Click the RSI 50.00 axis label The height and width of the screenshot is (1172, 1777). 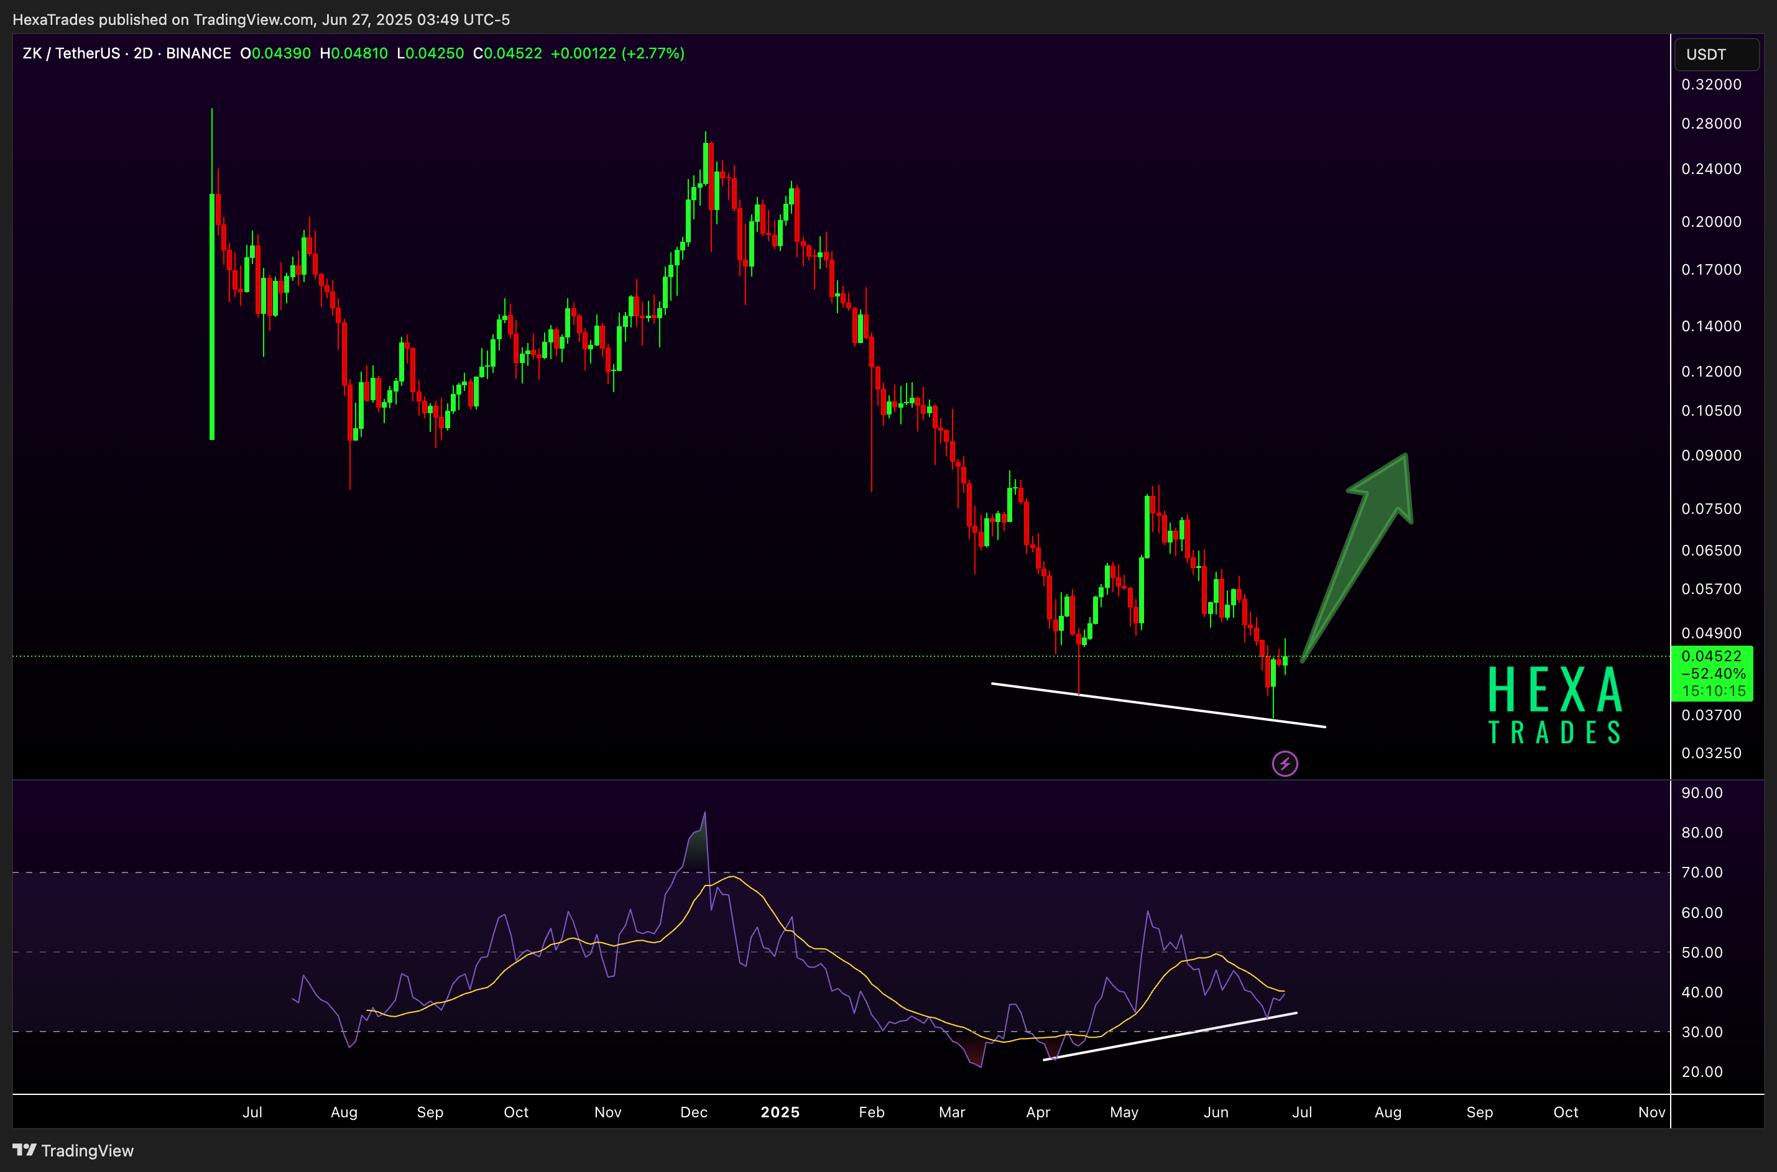(1702, 952)
